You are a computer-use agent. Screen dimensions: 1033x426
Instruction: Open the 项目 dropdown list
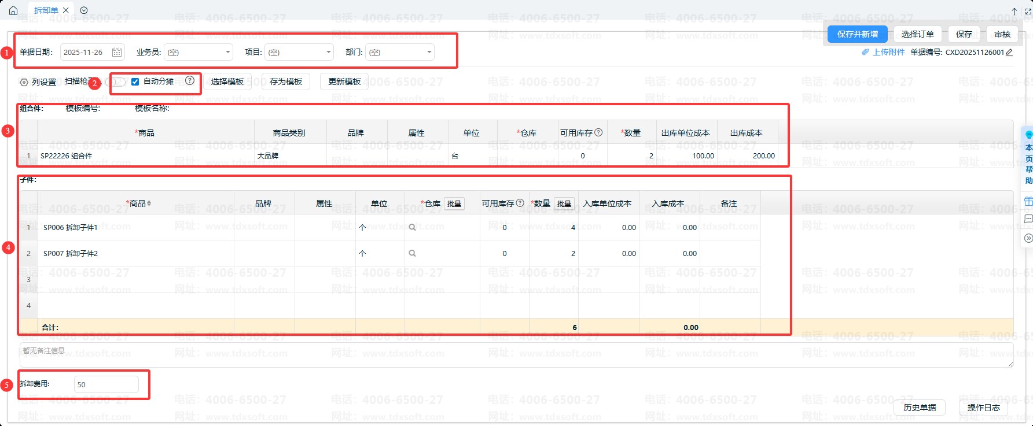click(328, 52)
